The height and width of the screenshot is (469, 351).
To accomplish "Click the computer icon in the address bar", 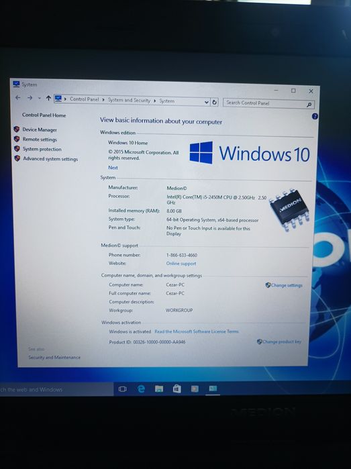I will pyautogui.click(x=58, y=99).
